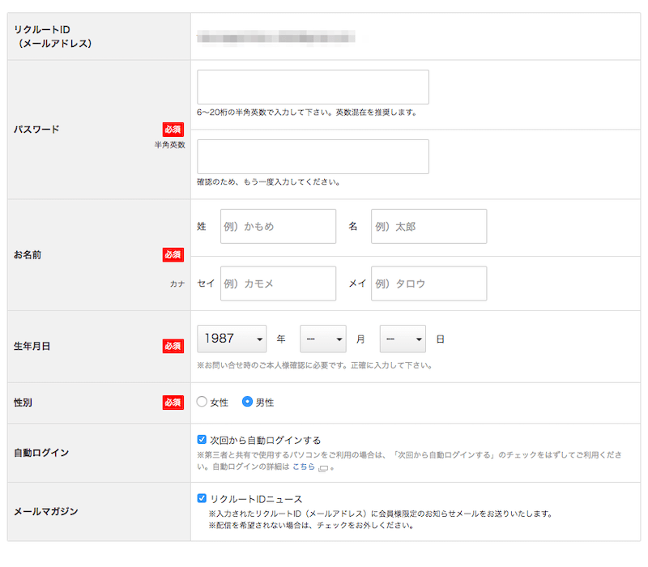The image size is (648, 567).
Task: Click the blurred Recruit ID email address
Action: (276, 37)
